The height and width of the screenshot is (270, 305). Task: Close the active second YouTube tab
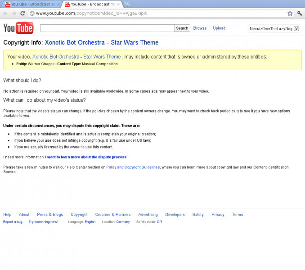click(118, 4)
